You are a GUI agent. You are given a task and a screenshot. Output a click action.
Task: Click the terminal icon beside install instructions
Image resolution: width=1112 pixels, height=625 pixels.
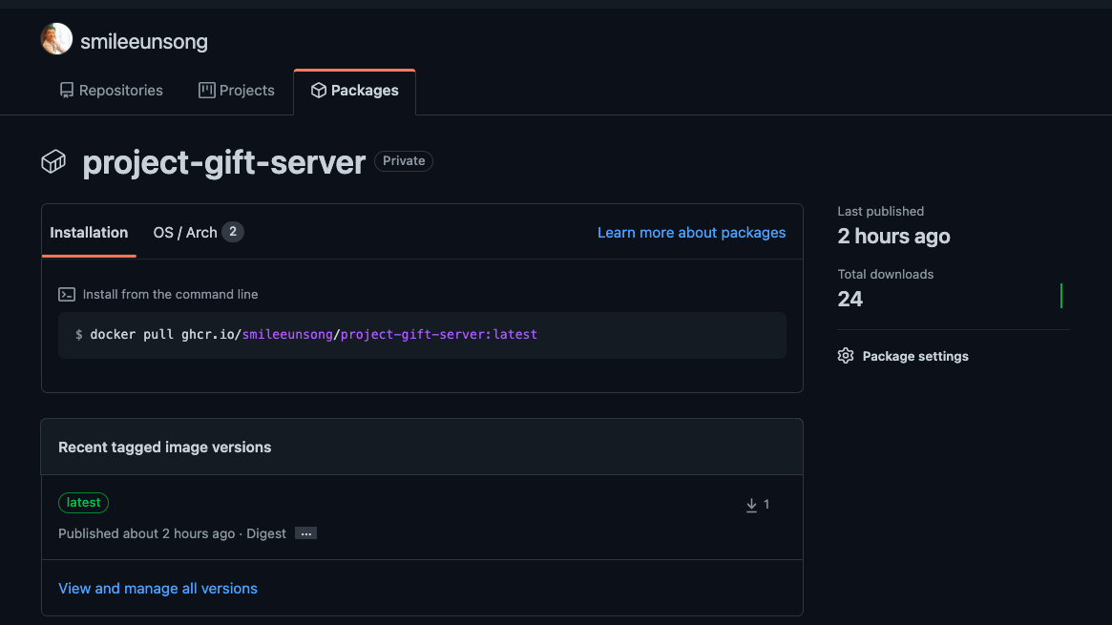click(x=67, y=294)
